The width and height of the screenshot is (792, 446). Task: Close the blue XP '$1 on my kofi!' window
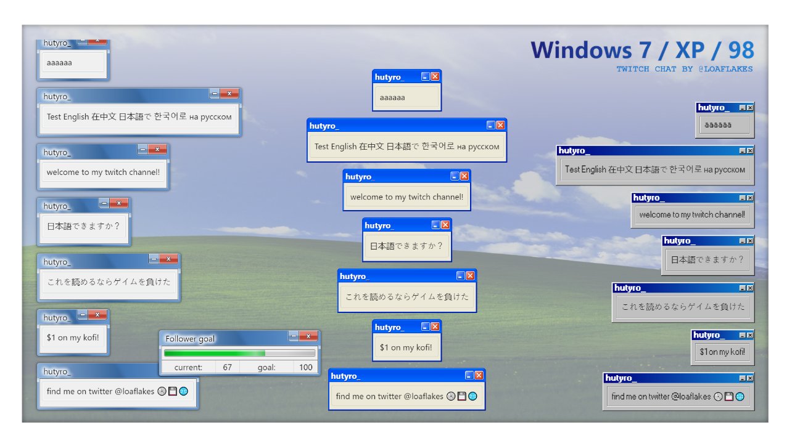(435, 326)
